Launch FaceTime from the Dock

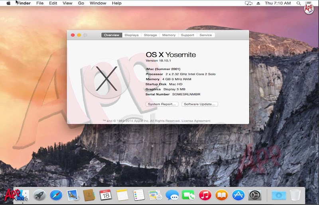click(x=188, y=195)
